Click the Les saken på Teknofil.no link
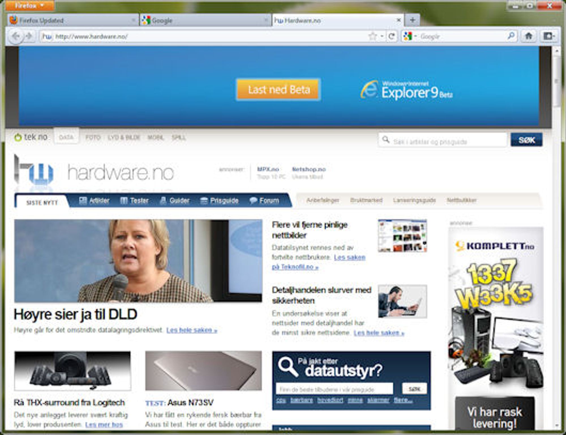566x435 pixels. click(318, 262)
